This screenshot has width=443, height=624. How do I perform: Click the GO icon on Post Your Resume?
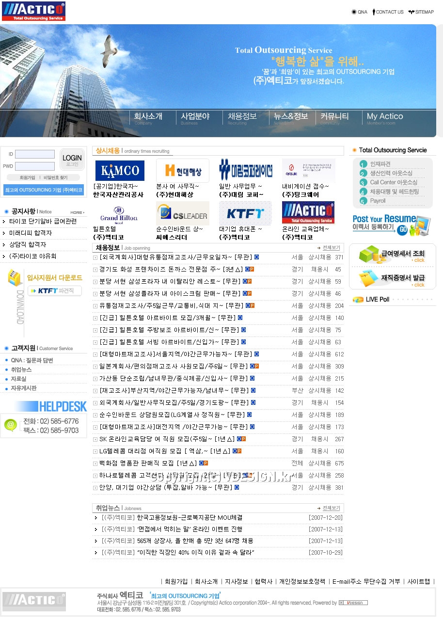point(402,230)
